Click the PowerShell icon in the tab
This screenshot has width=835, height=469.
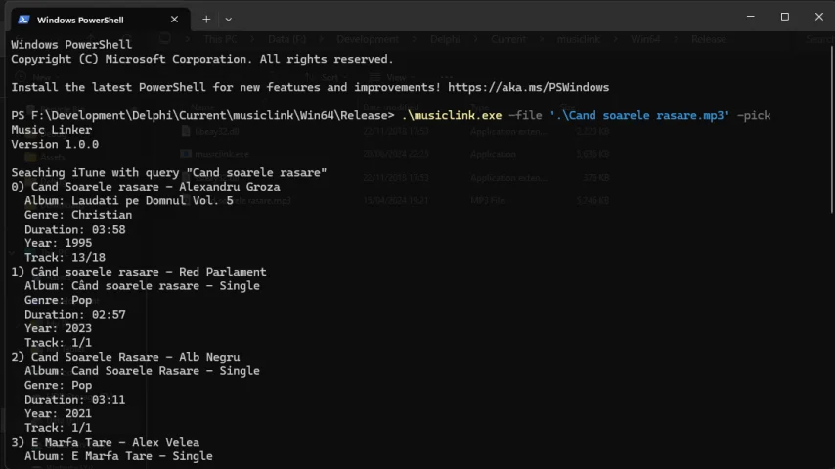pos(23,19)
